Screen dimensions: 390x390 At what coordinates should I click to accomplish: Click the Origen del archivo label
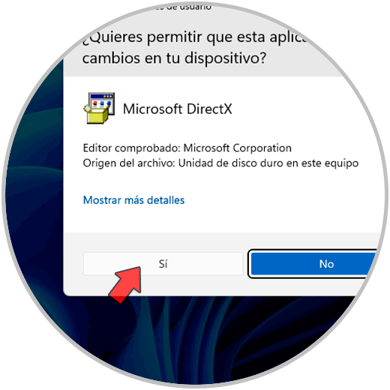129,163
